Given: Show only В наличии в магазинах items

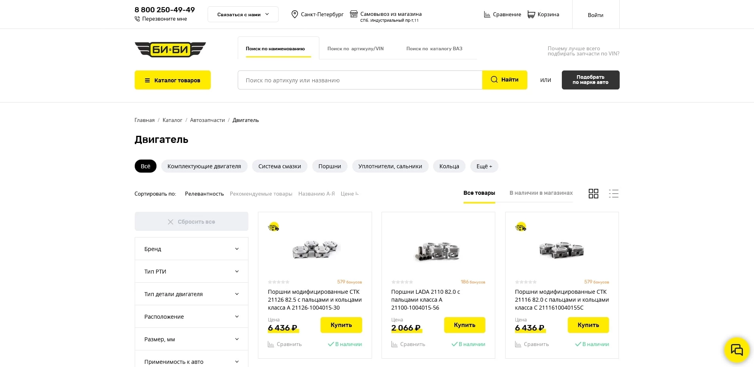Looking at the screenshot, I should [541, 193].
